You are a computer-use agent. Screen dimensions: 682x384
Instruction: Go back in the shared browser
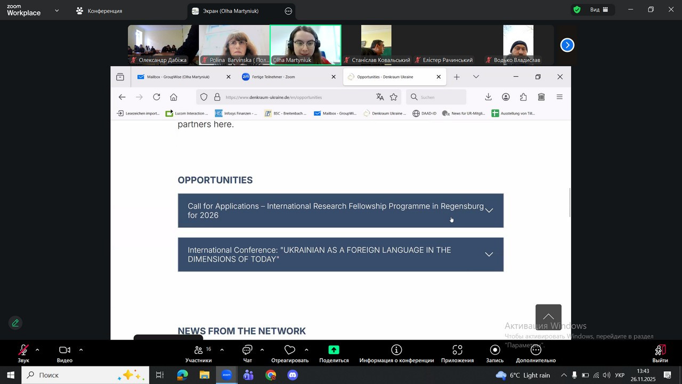point(122,97)
